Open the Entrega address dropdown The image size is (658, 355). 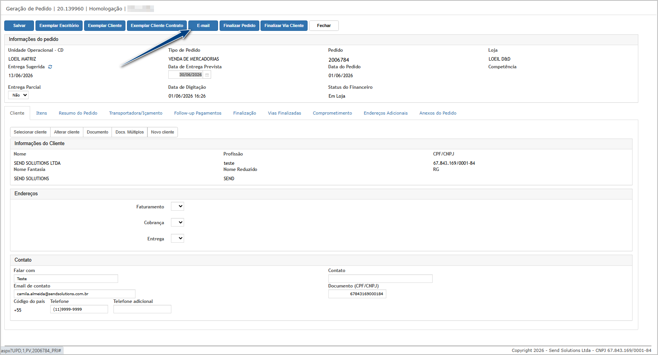[x=178, y=238]
